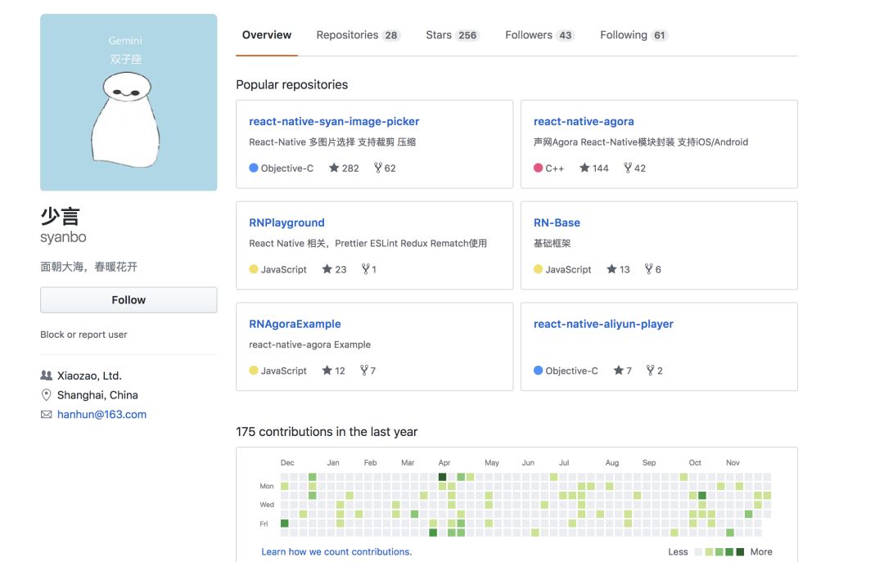
Task: Open the Following tab
Action: click(x=634, y=35)
